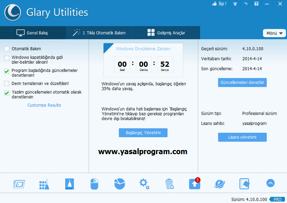
Task: Click the Customize Results link
Action: [44, 105]
